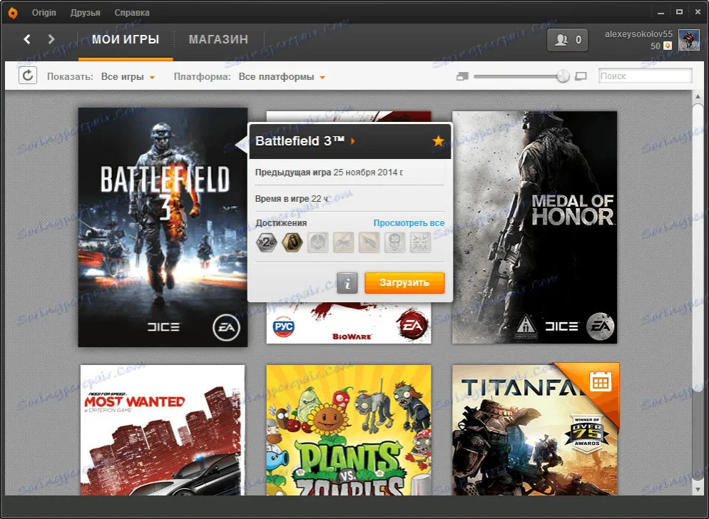Open the platform dropdown 'Все платформы'

[282, 77]
